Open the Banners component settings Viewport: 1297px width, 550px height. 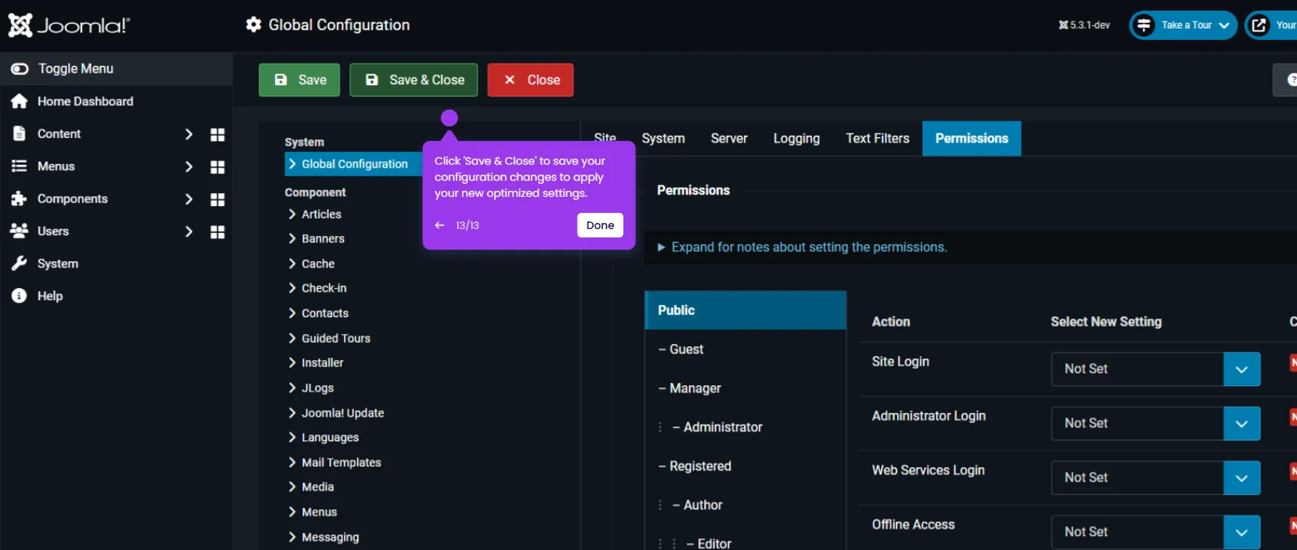coord(323,239)
